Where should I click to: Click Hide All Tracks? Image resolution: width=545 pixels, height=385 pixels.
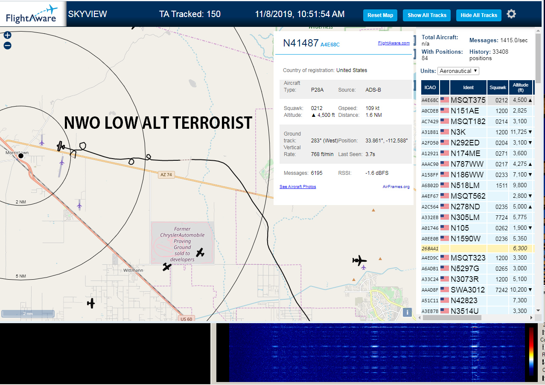pos(479,15)
